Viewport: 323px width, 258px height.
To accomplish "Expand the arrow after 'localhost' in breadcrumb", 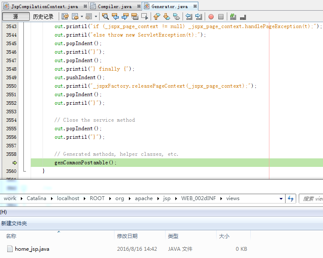I will (x=84, y=198).
